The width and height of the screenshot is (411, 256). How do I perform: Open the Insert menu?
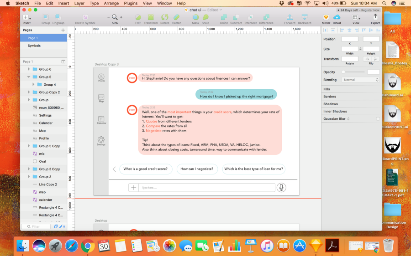(x=63, y=3)
